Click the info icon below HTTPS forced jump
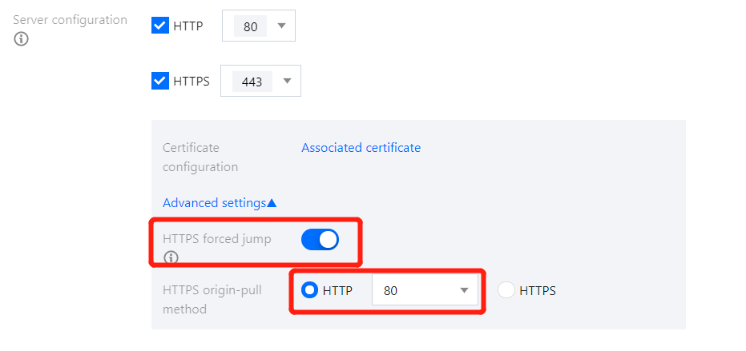This screenshot has height=351, width=746. point(171,257)
